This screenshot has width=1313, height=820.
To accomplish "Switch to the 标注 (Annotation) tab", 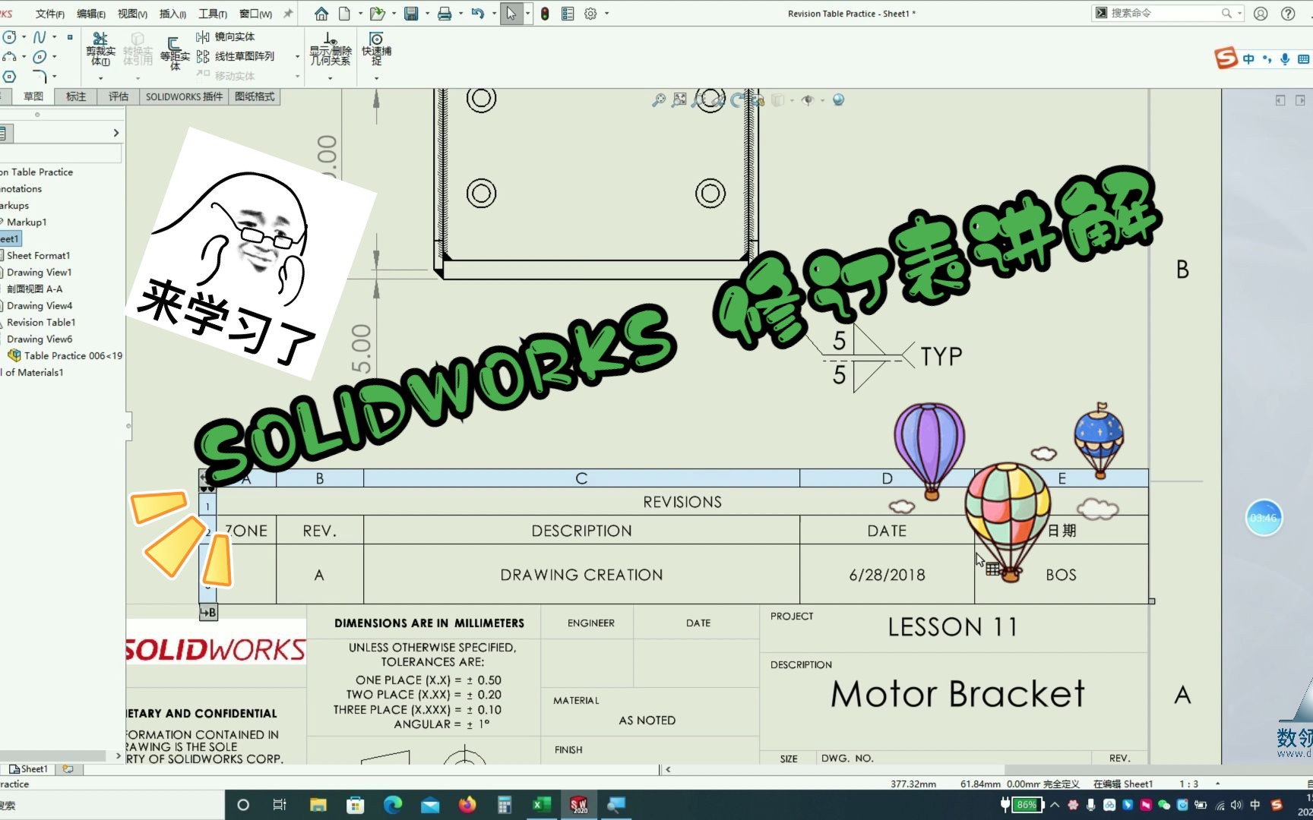I will click(75, 96).
